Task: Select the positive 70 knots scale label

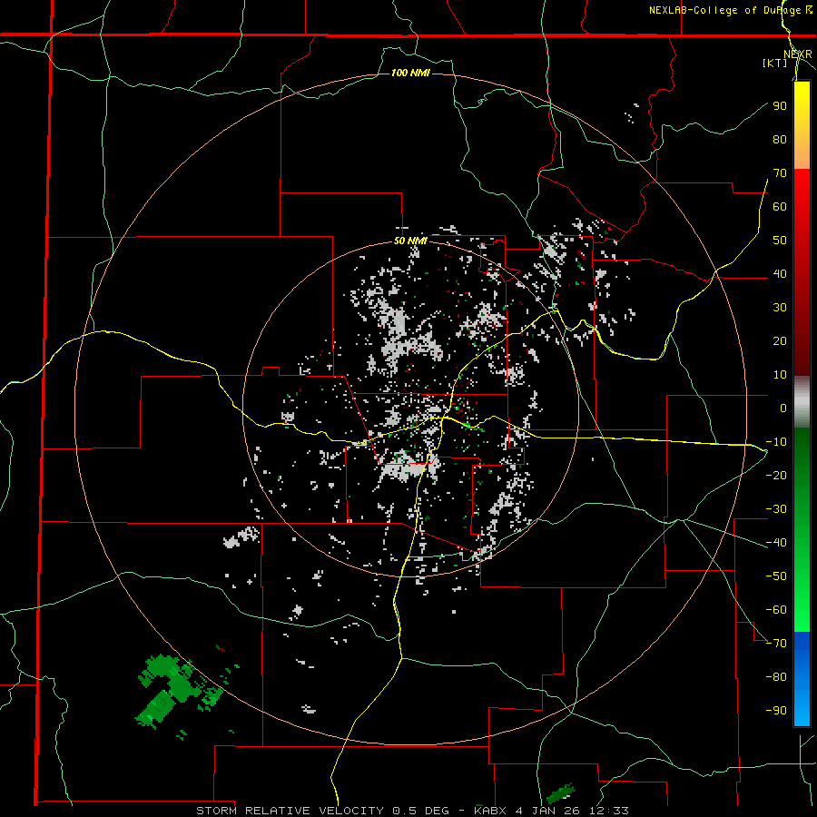Action: (780, 173)
